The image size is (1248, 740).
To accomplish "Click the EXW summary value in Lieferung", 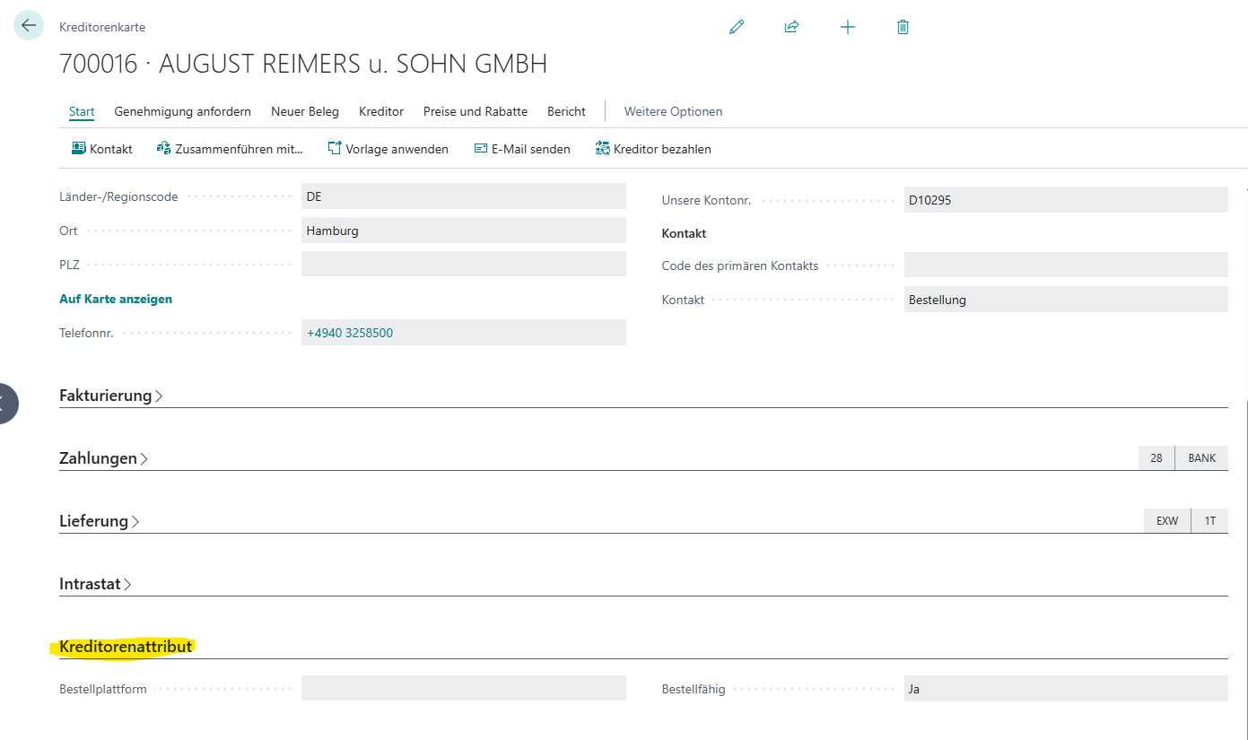I will 1167,521.
